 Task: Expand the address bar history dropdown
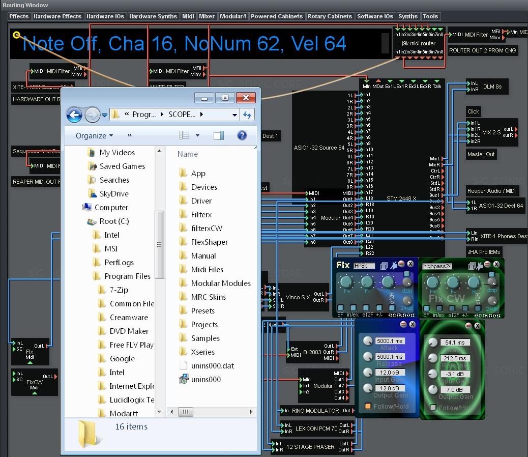click(x=234, y=115)
